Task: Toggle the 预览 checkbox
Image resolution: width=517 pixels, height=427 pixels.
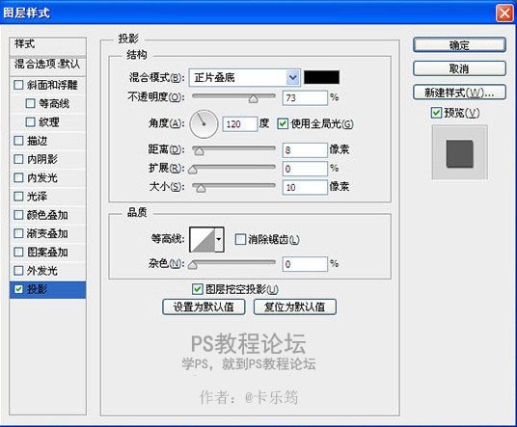Action: pos(436,113)
